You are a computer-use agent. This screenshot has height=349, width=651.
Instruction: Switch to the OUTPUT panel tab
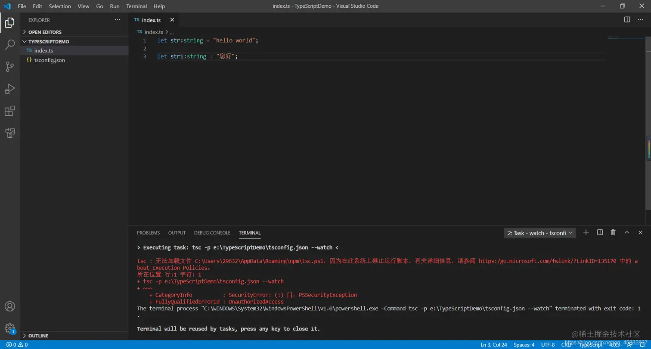(177, 233)
